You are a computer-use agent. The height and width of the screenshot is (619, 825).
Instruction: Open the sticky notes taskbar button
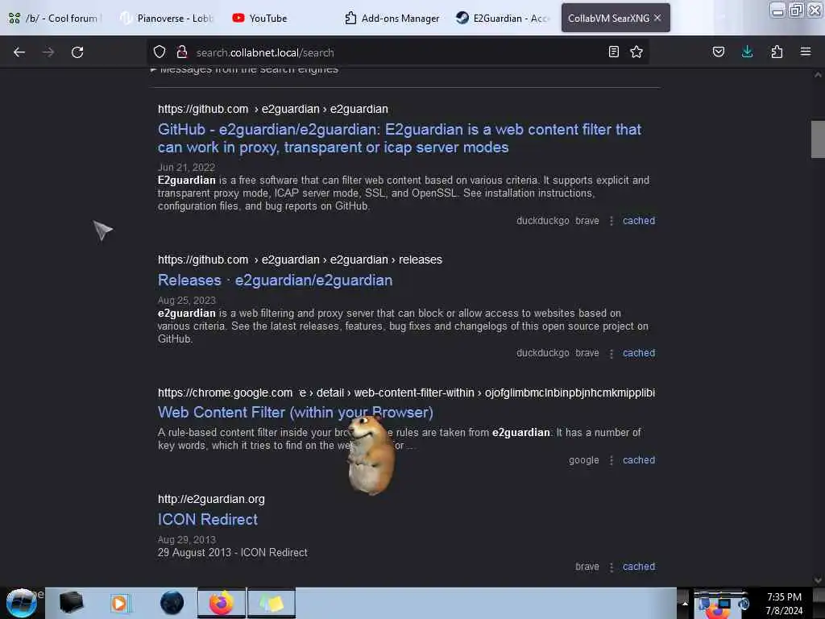pyautogui.click(x=272, y=603)
